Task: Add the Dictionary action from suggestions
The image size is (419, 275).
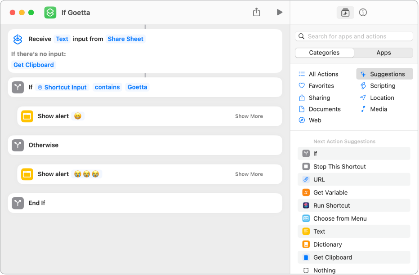Action: pyautogui.click(x=327, y=244)
